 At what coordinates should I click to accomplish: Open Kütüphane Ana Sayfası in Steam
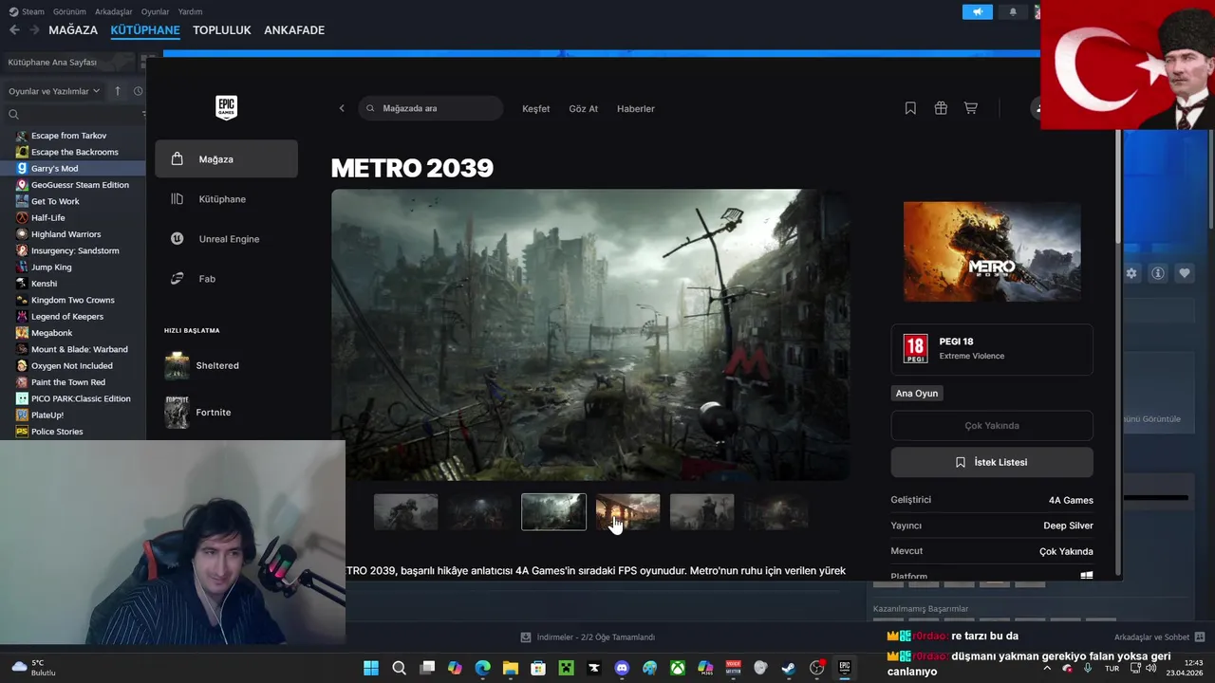pyautogui.click(x=70, y=62)
